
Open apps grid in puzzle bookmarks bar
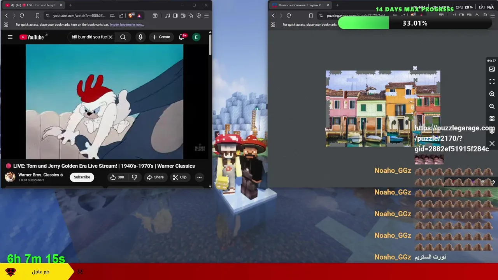coord(273,24)
